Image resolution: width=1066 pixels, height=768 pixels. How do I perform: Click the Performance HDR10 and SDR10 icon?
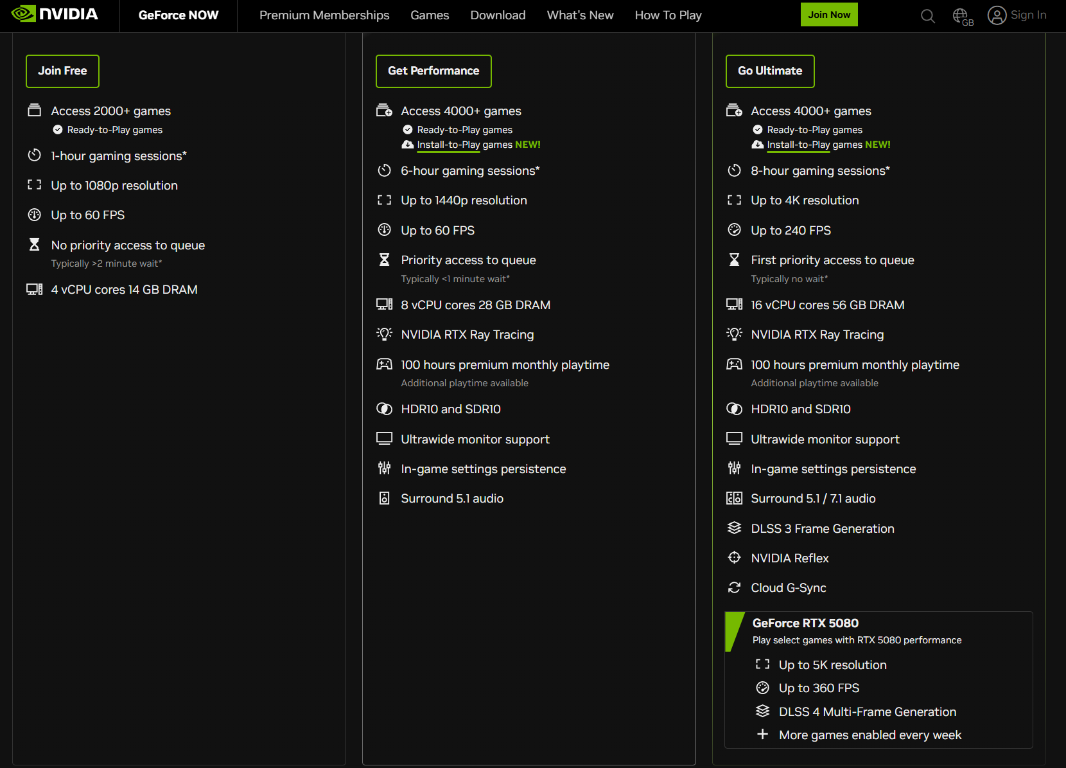(385, 409)
